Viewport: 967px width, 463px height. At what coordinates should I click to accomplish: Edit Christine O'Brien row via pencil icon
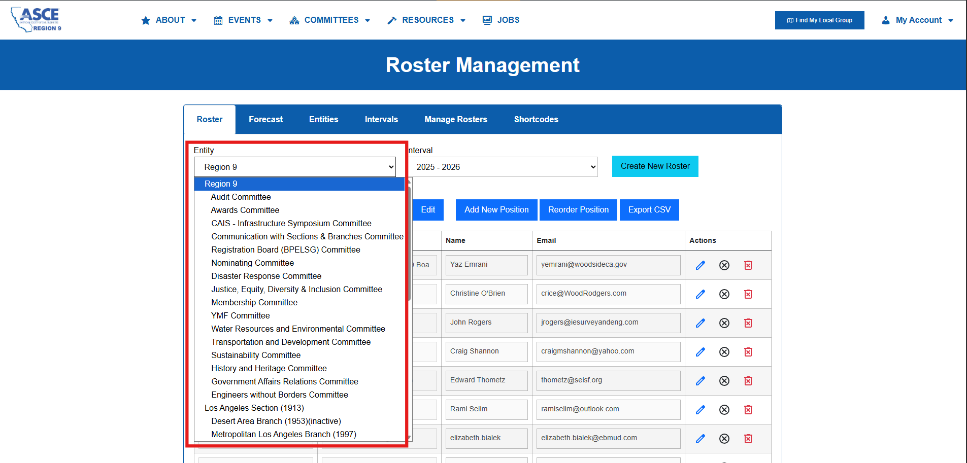pyautogui.click(x=701, y=294)
